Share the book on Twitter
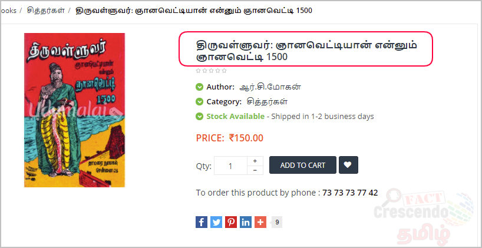Screen dimensions: 482x248 coord(216,222)
